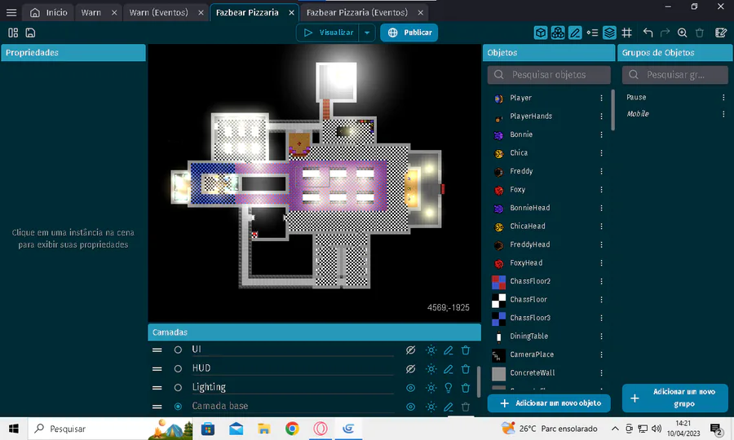Open the project manager panel icon
This screenshot has width=734, height=440.
pyautogui.click(x=13, y=33)
